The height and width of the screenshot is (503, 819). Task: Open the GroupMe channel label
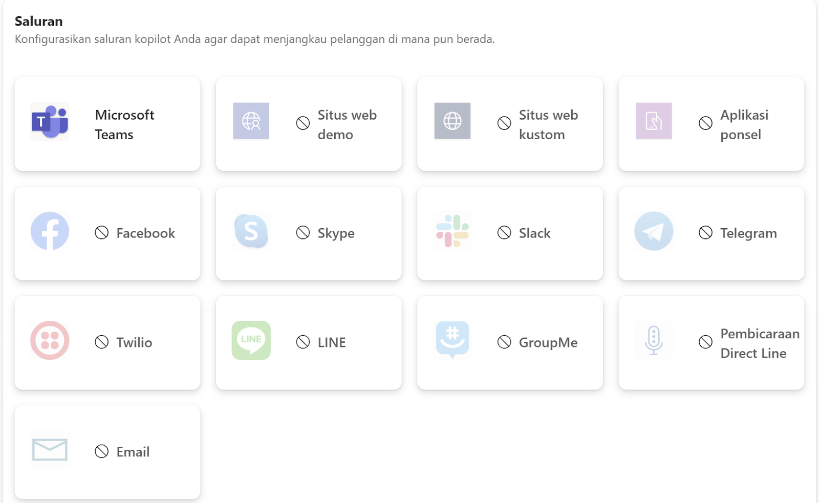pyautogui.click(x=548, y=342)
